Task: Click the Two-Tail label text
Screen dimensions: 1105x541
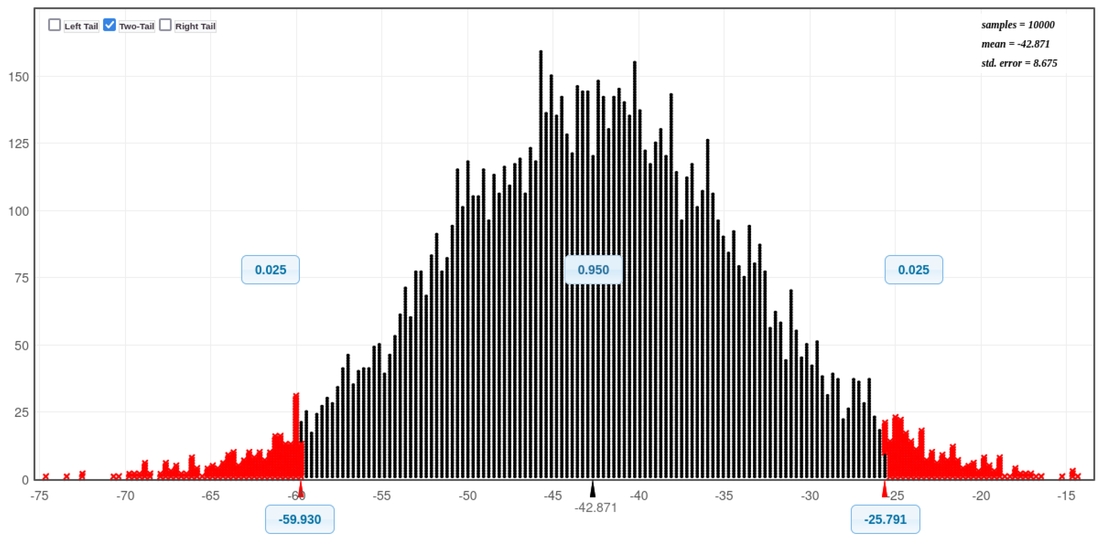Action: tap(136, 26)
